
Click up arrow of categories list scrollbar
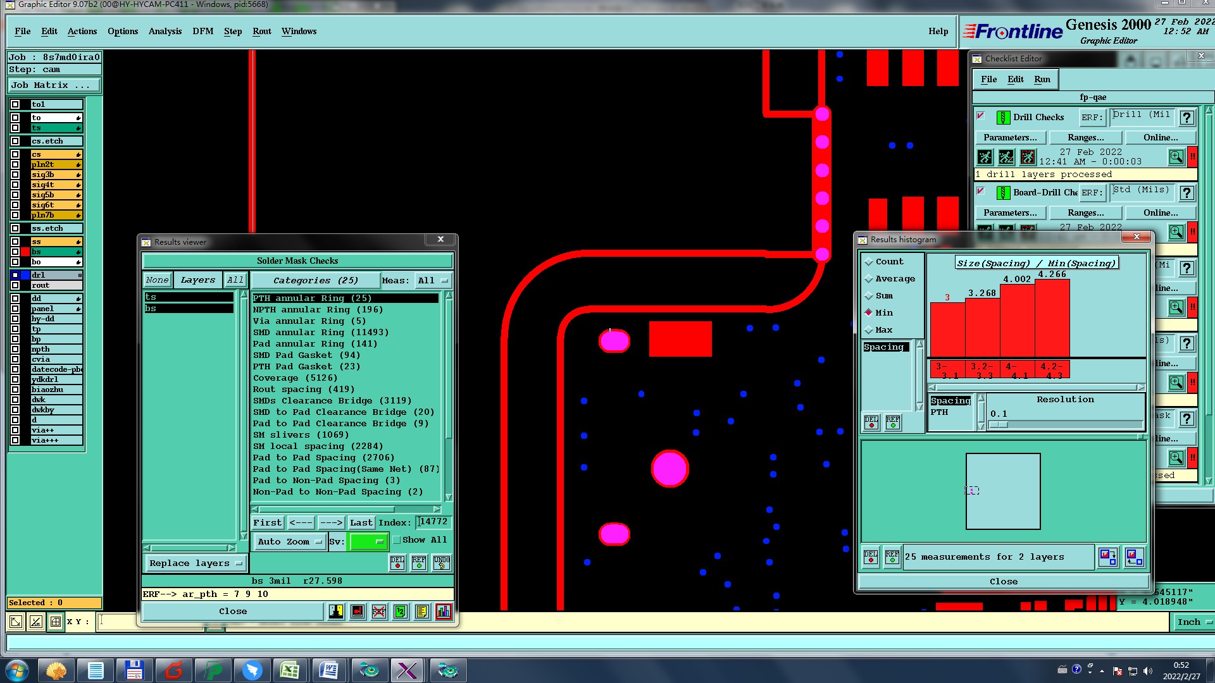[449, 296]
